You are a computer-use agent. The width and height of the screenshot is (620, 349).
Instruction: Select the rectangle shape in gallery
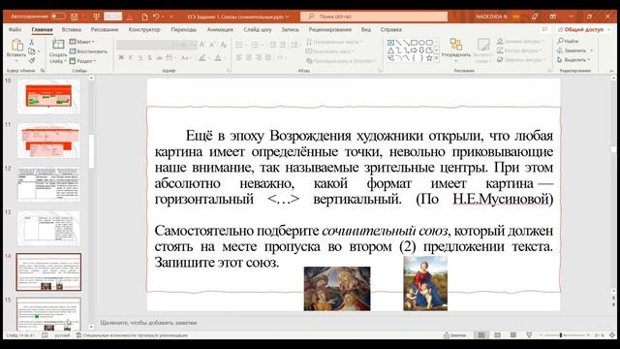point(414,43)
